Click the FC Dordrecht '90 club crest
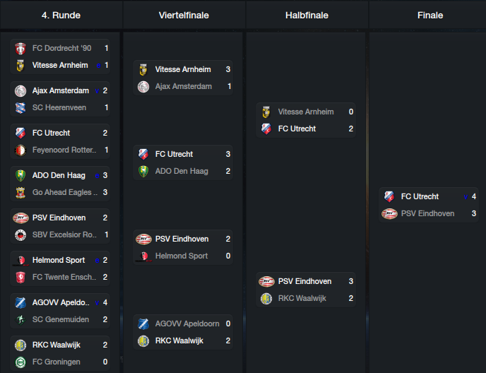This screenshot has width=486, height=373. 20,48
